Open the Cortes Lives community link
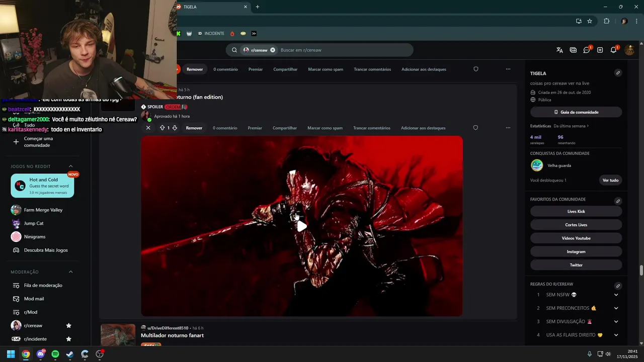Image resolution: width=644 pixels, height=362 pixels. 576,225
